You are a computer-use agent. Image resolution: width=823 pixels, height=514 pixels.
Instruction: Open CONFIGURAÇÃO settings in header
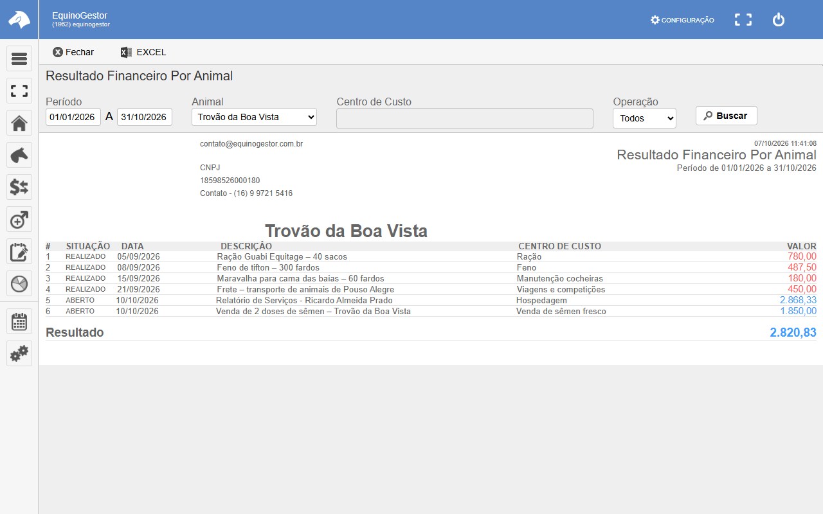(682, 20)
